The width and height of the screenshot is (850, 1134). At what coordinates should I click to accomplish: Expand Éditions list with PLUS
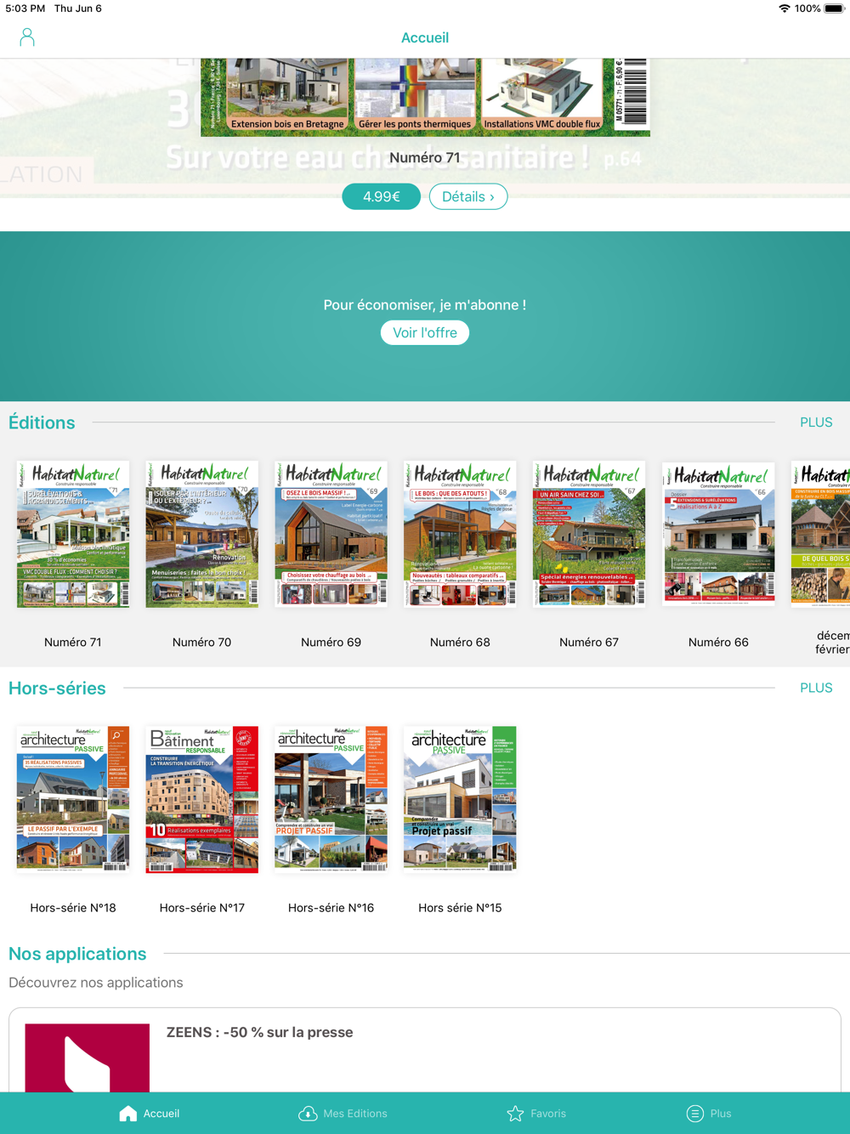[815, 422]
